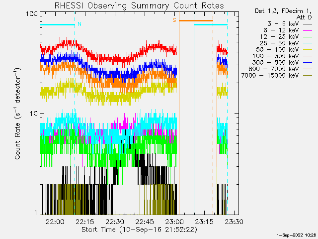Click the 1-Sep-2022 timestamp at bottom right
Screen dimensions: 318x239
[296, 235]
